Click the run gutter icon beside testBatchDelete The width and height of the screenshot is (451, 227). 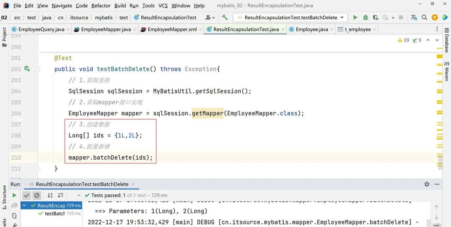(27, 69)
